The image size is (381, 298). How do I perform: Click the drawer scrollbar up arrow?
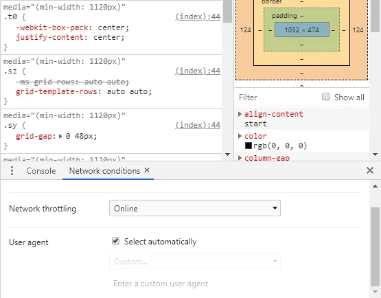click(x=375, y=186)
